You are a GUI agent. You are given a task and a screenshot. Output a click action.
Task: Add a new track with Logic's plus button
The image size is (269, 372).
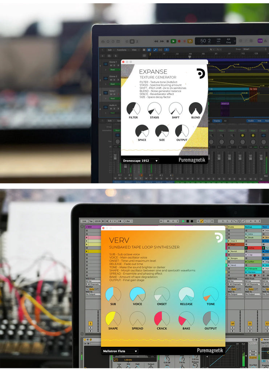(103, 56)
